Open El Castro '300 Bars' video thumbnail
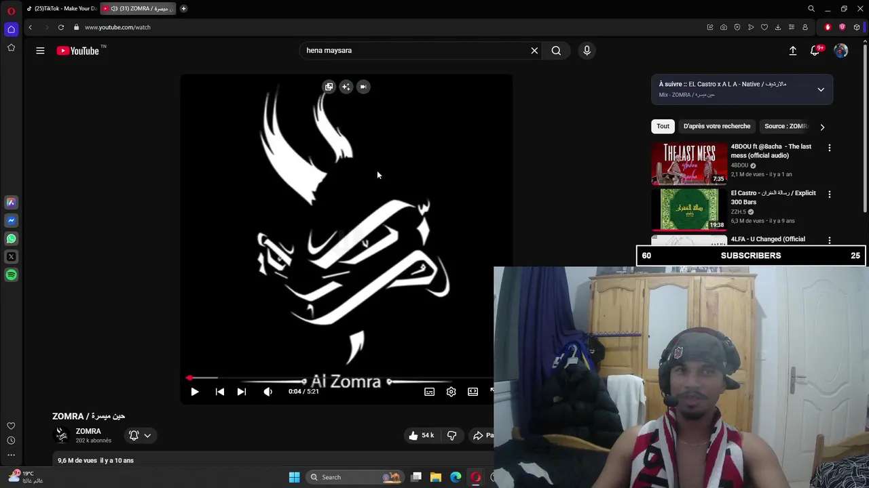This screenshot has width=869, height=488. pyautogui.click(x=689, y=209)
